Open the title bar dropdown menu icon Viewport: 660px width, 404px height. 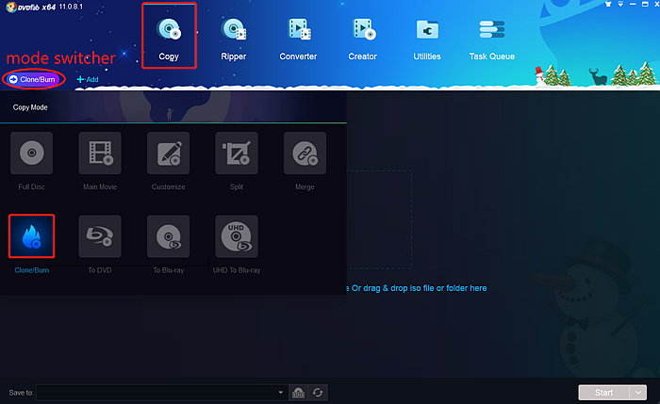(x=620, y=4)
